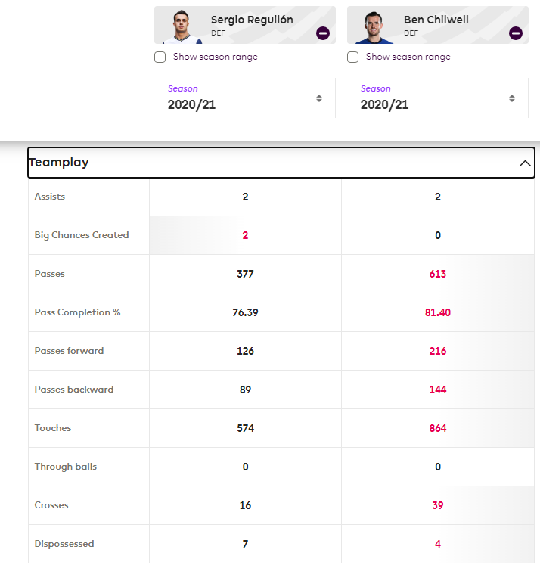The height and width of the screenshot is (565, 540).
Task: Click Chilwell's 39 crosses value
Action: [438, 505]
